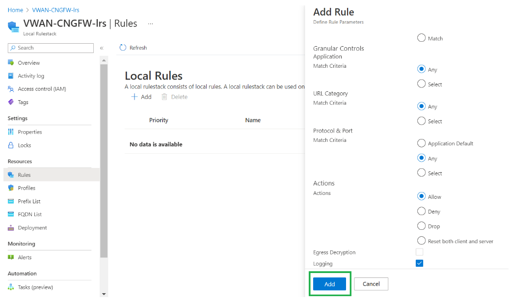This screenshot has width=509, height=302.
Task: Select the Tags icon in sidebar
Action: [11, 102]
